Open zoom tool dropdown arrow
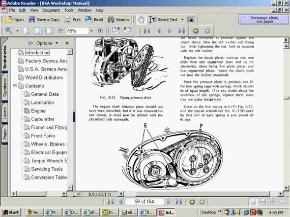 [x=18, y=31]
